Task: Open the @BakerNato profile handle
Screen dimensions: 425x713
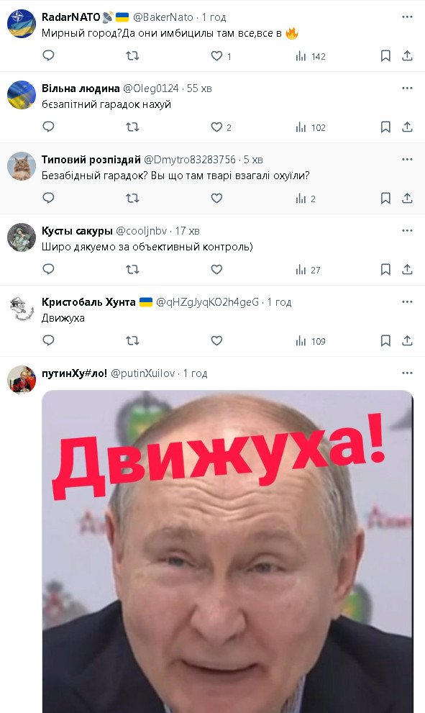Action: tap(163, 17)
